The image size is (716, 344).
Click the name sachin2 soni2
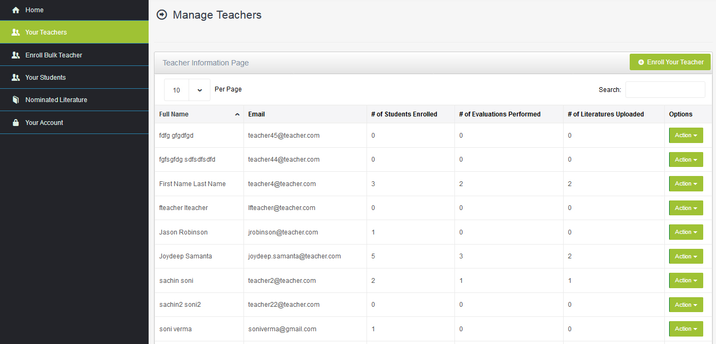tap(180, 305)
